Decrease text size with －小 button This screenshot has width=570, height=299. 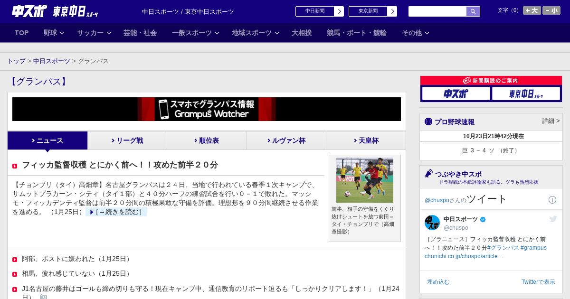551,10
